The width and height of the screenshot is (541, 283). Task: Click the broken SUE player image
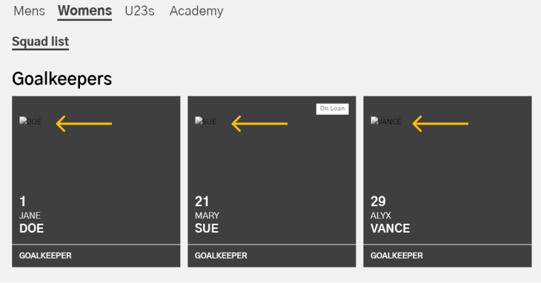[x=206, y=121]
